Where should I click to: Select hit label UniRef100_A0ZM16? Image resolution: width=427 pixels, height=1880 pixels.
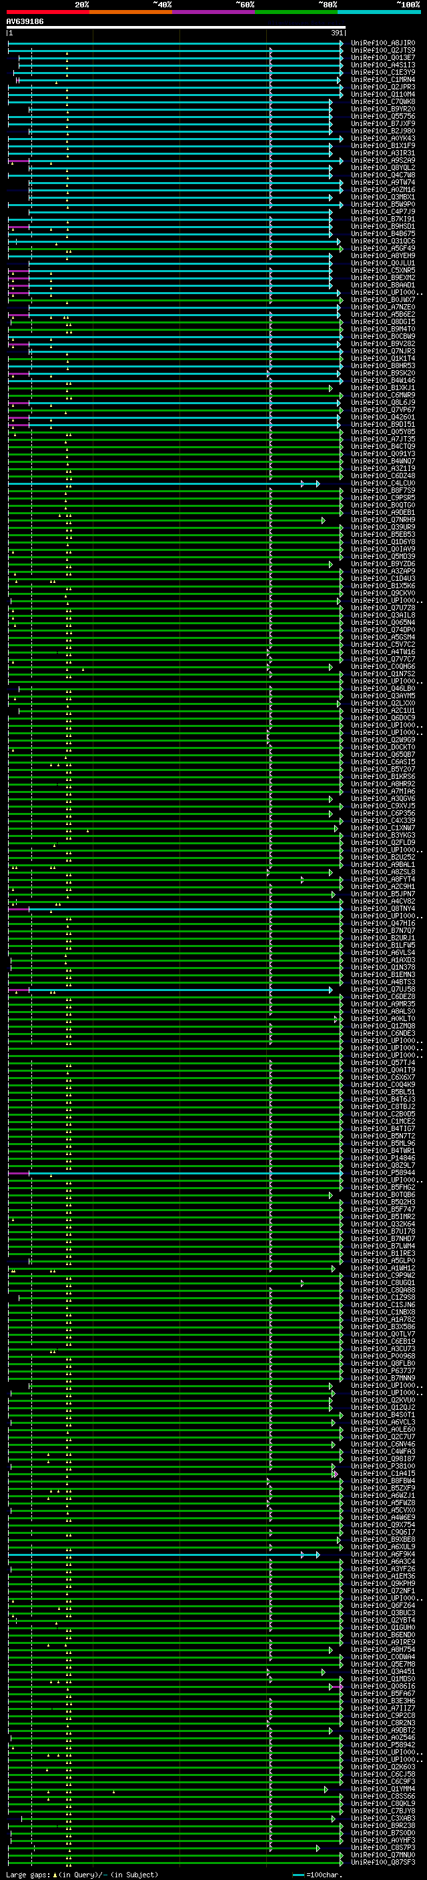382,190
